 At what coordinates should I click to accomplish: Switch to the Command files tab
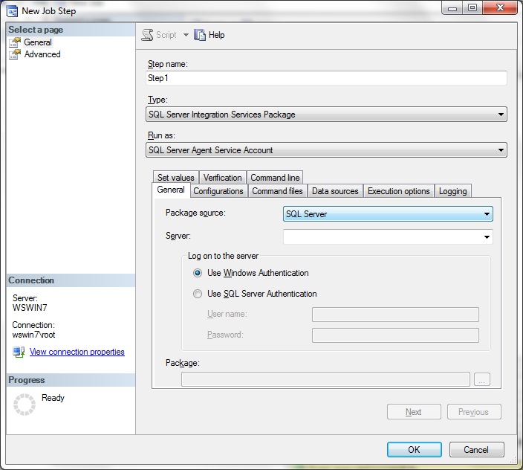[277, 191]
